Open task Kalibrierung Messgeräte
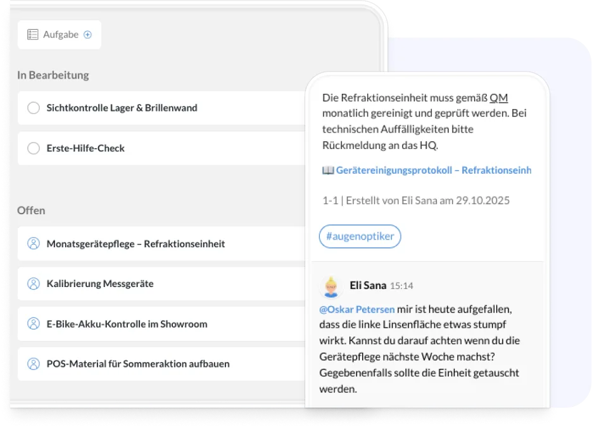Viewport: 592px width, 429px height. click(x=161, y=283)
